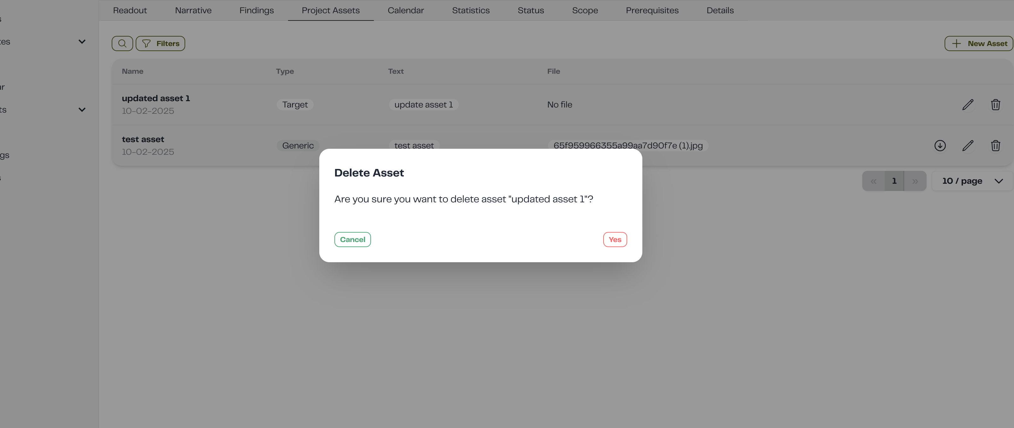The height and width of the screenshot is (428, 1014).
Task: Click the Target type tag
Action: (x=295, y=105)
